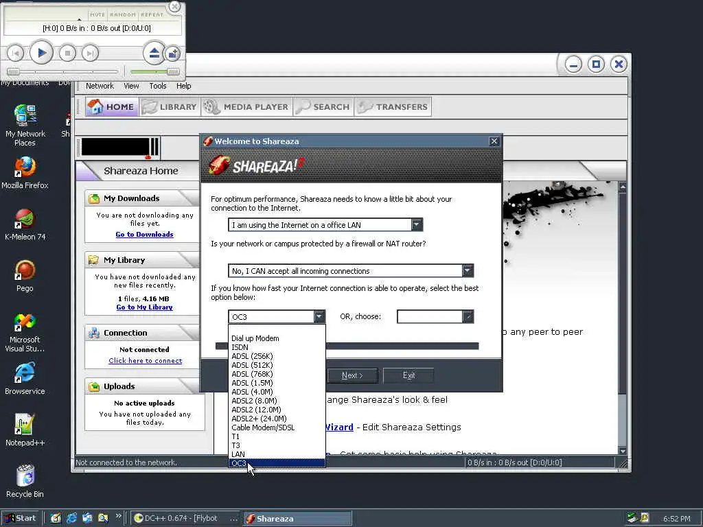This screenshot has width=703, height=527.
Task: Open the View menu
Action: click(x=131, y=86)
